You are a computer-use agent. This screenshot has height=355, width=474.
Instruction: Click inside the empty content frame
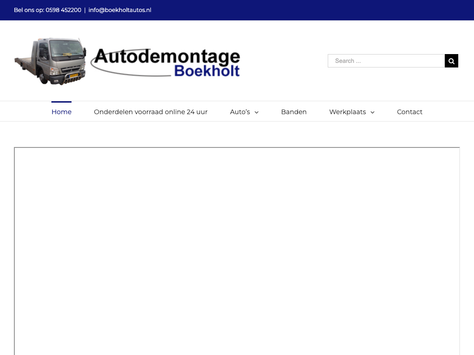click(237, 250)
